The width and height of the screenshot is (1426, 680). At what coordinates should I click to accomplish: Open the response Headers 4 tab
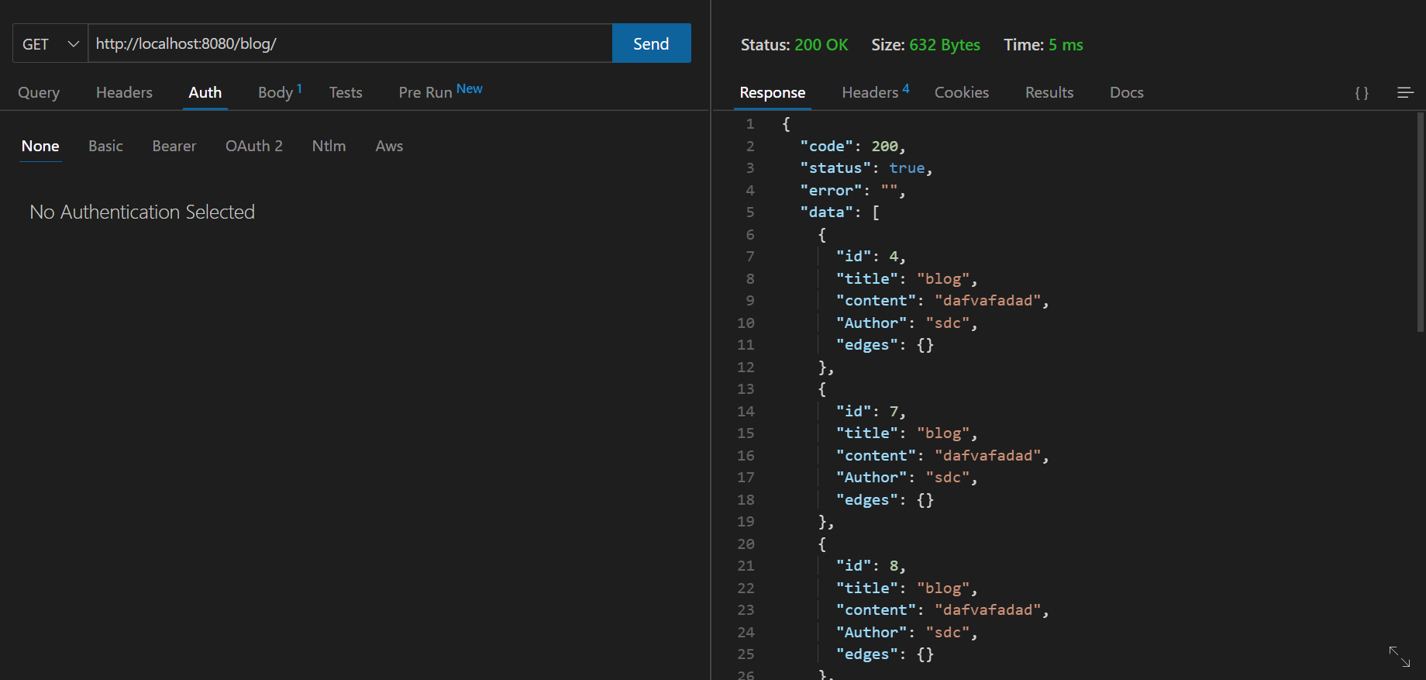point(876,92)
